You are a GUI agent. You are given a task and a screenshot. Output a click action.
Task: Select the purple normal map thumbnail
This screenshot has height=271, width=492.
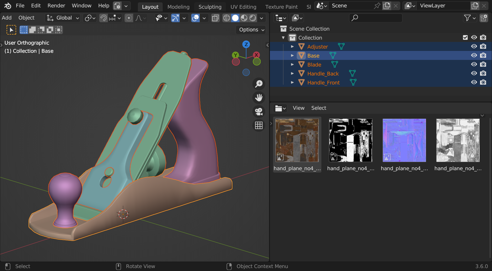coord(404,140)
